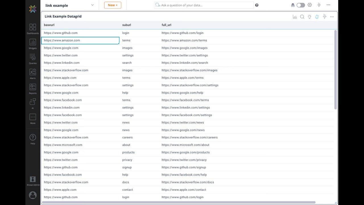Click the full_url column header
The image size is (364, 205).
click(167, 25)
